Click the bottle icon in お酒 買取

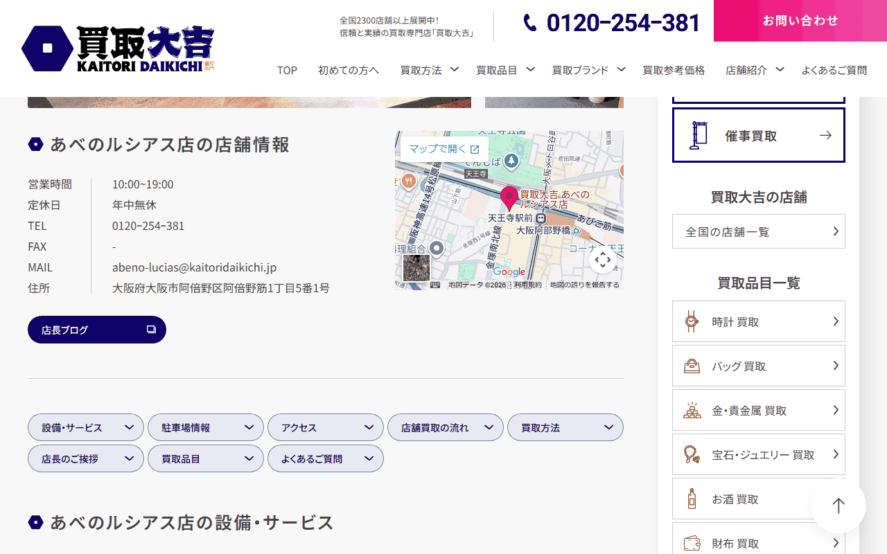coord(691,499)
